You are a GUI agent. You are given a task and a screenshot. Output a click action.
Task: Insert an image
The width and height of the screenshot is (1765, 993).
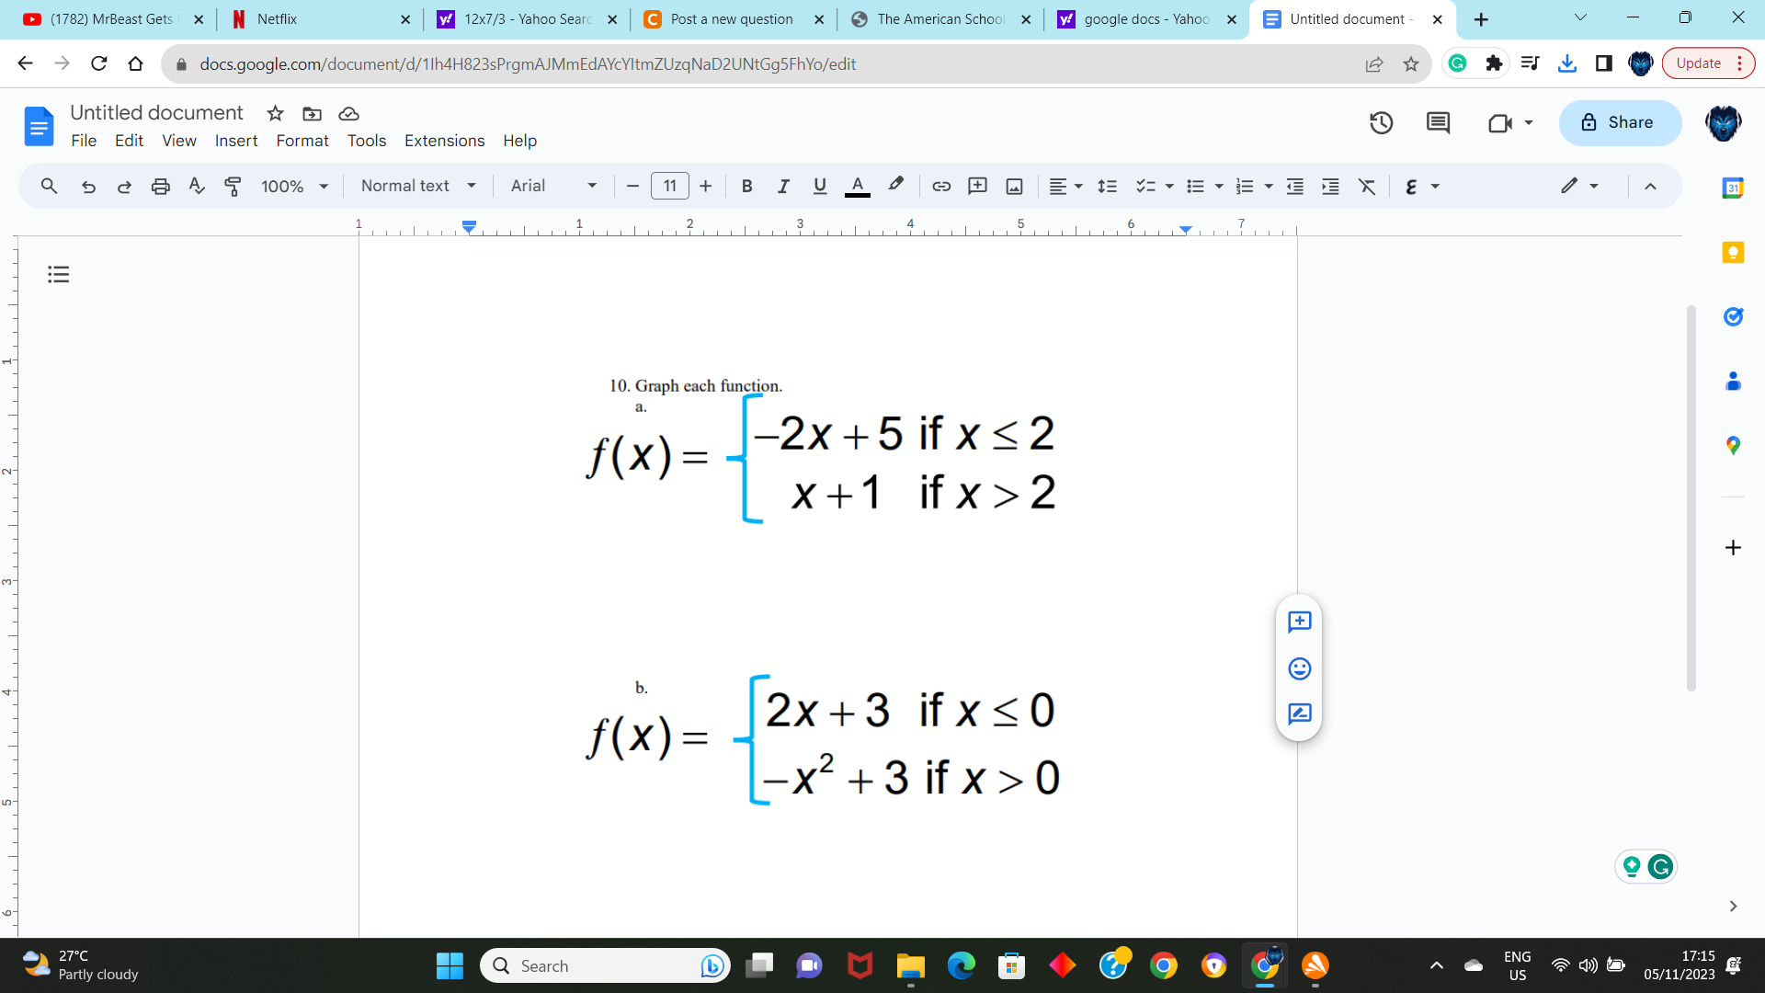pos(1015,187)
